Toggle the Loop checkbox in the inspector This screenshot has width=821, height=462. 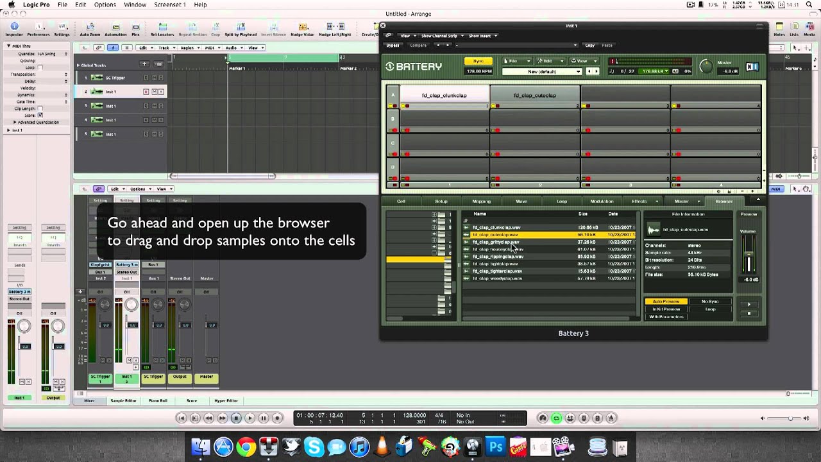[40, 67]
